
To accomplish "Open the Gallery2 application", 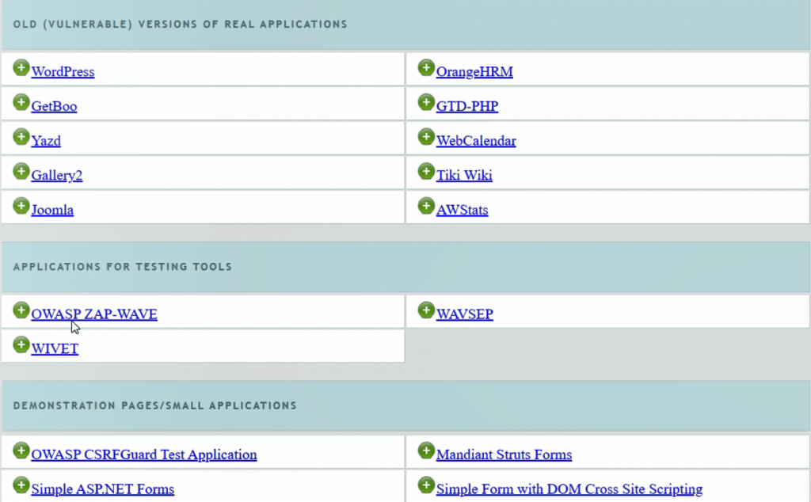I will point(56,176).
